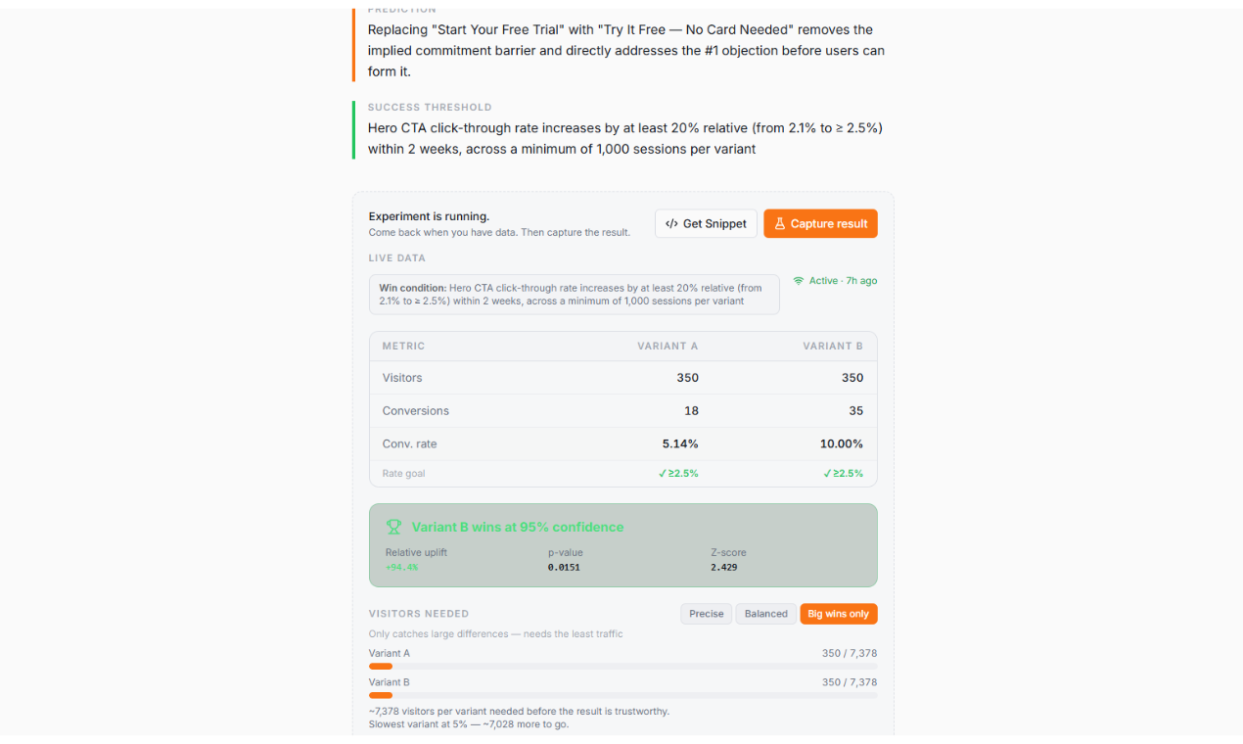
Task: Choose the Big wins only option
Action: 838,614
